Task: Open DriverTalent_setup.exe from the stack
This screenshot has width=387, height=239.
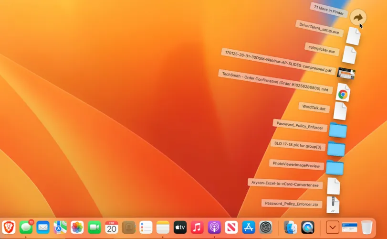Action: pos(353,36)
